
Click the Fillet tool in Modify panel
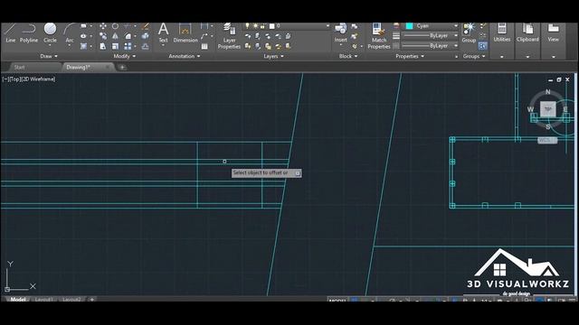[128, 36]
